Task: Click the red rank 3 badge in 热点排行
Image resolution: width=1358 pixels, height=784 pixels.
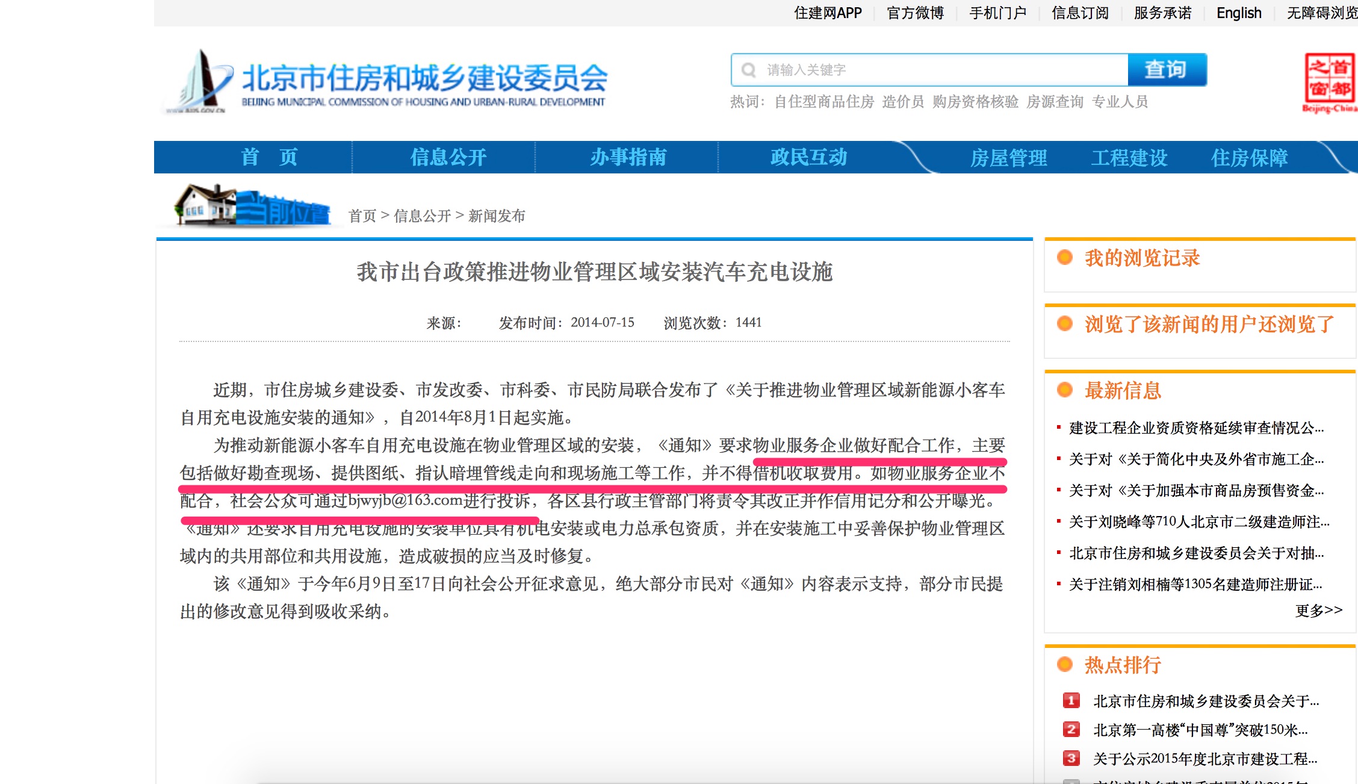Action: click(1070, 759)
